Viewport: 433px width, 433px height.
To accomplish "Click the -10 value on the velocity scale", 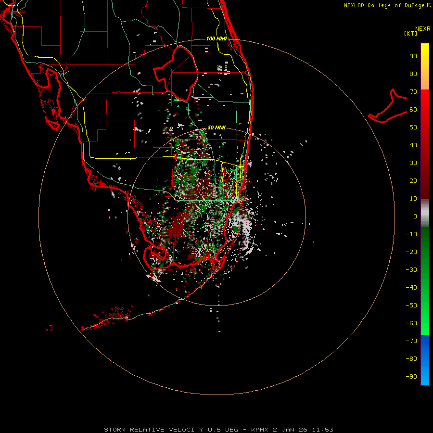I will (411, 234).
